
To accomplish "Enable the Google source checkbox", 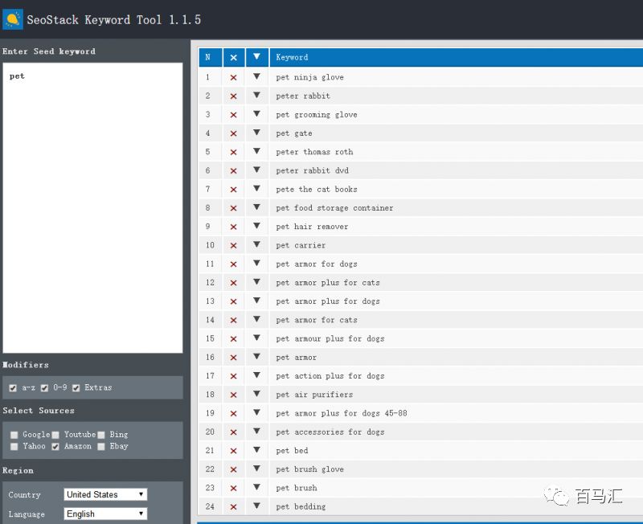I will coord(14,435).
